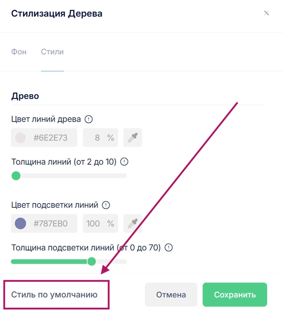
Task: Close the 'Стилизация Дерева' dialog
Action: tap(267, 13)
